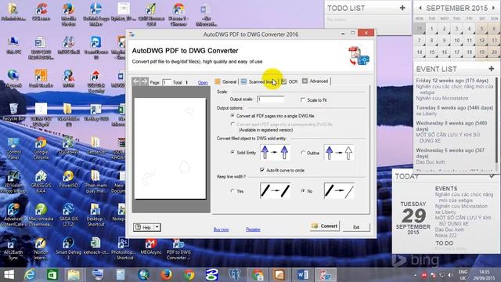Open Desktop - Shortcut icon
Image resolution: width=501 pixels, height=282 pixels.
click(96, 215)
